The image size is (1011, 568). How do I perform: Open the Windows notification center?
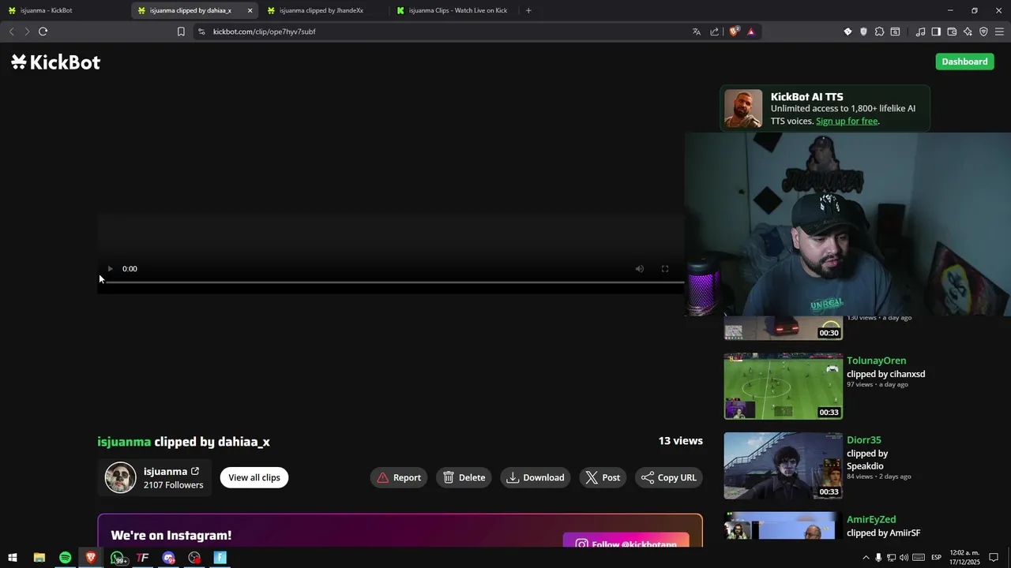994,558
